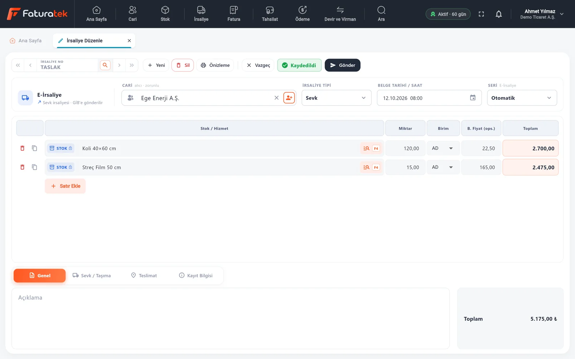Search irsaliye number with magnifier icon
Image resolution: width=575 pixels, height=359 pixels.
click(x=105, y=65)
